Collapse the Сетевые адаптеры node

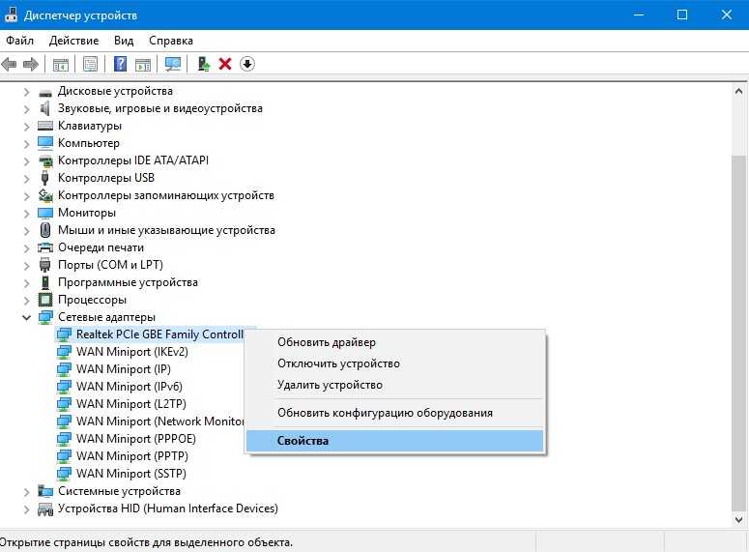pos(27,317)
